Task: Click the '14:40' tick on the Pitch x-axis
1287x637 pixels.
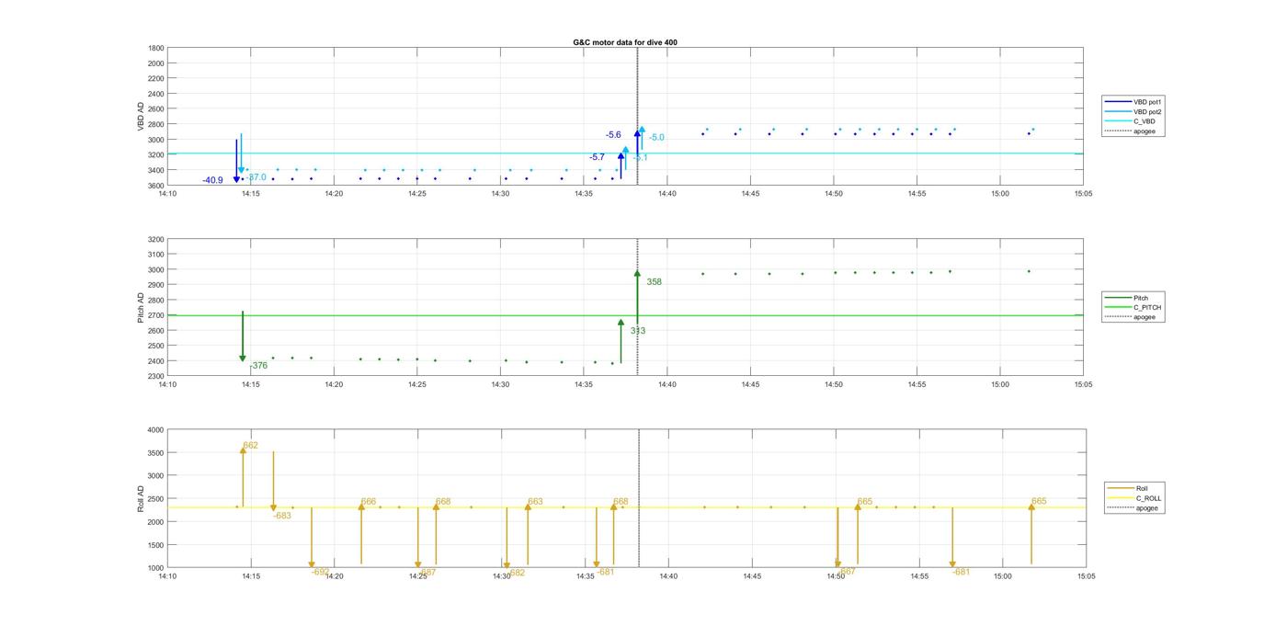Action: (x=667, y=385)
